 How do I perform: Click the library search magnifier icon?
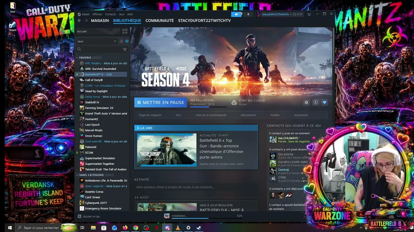79,49
